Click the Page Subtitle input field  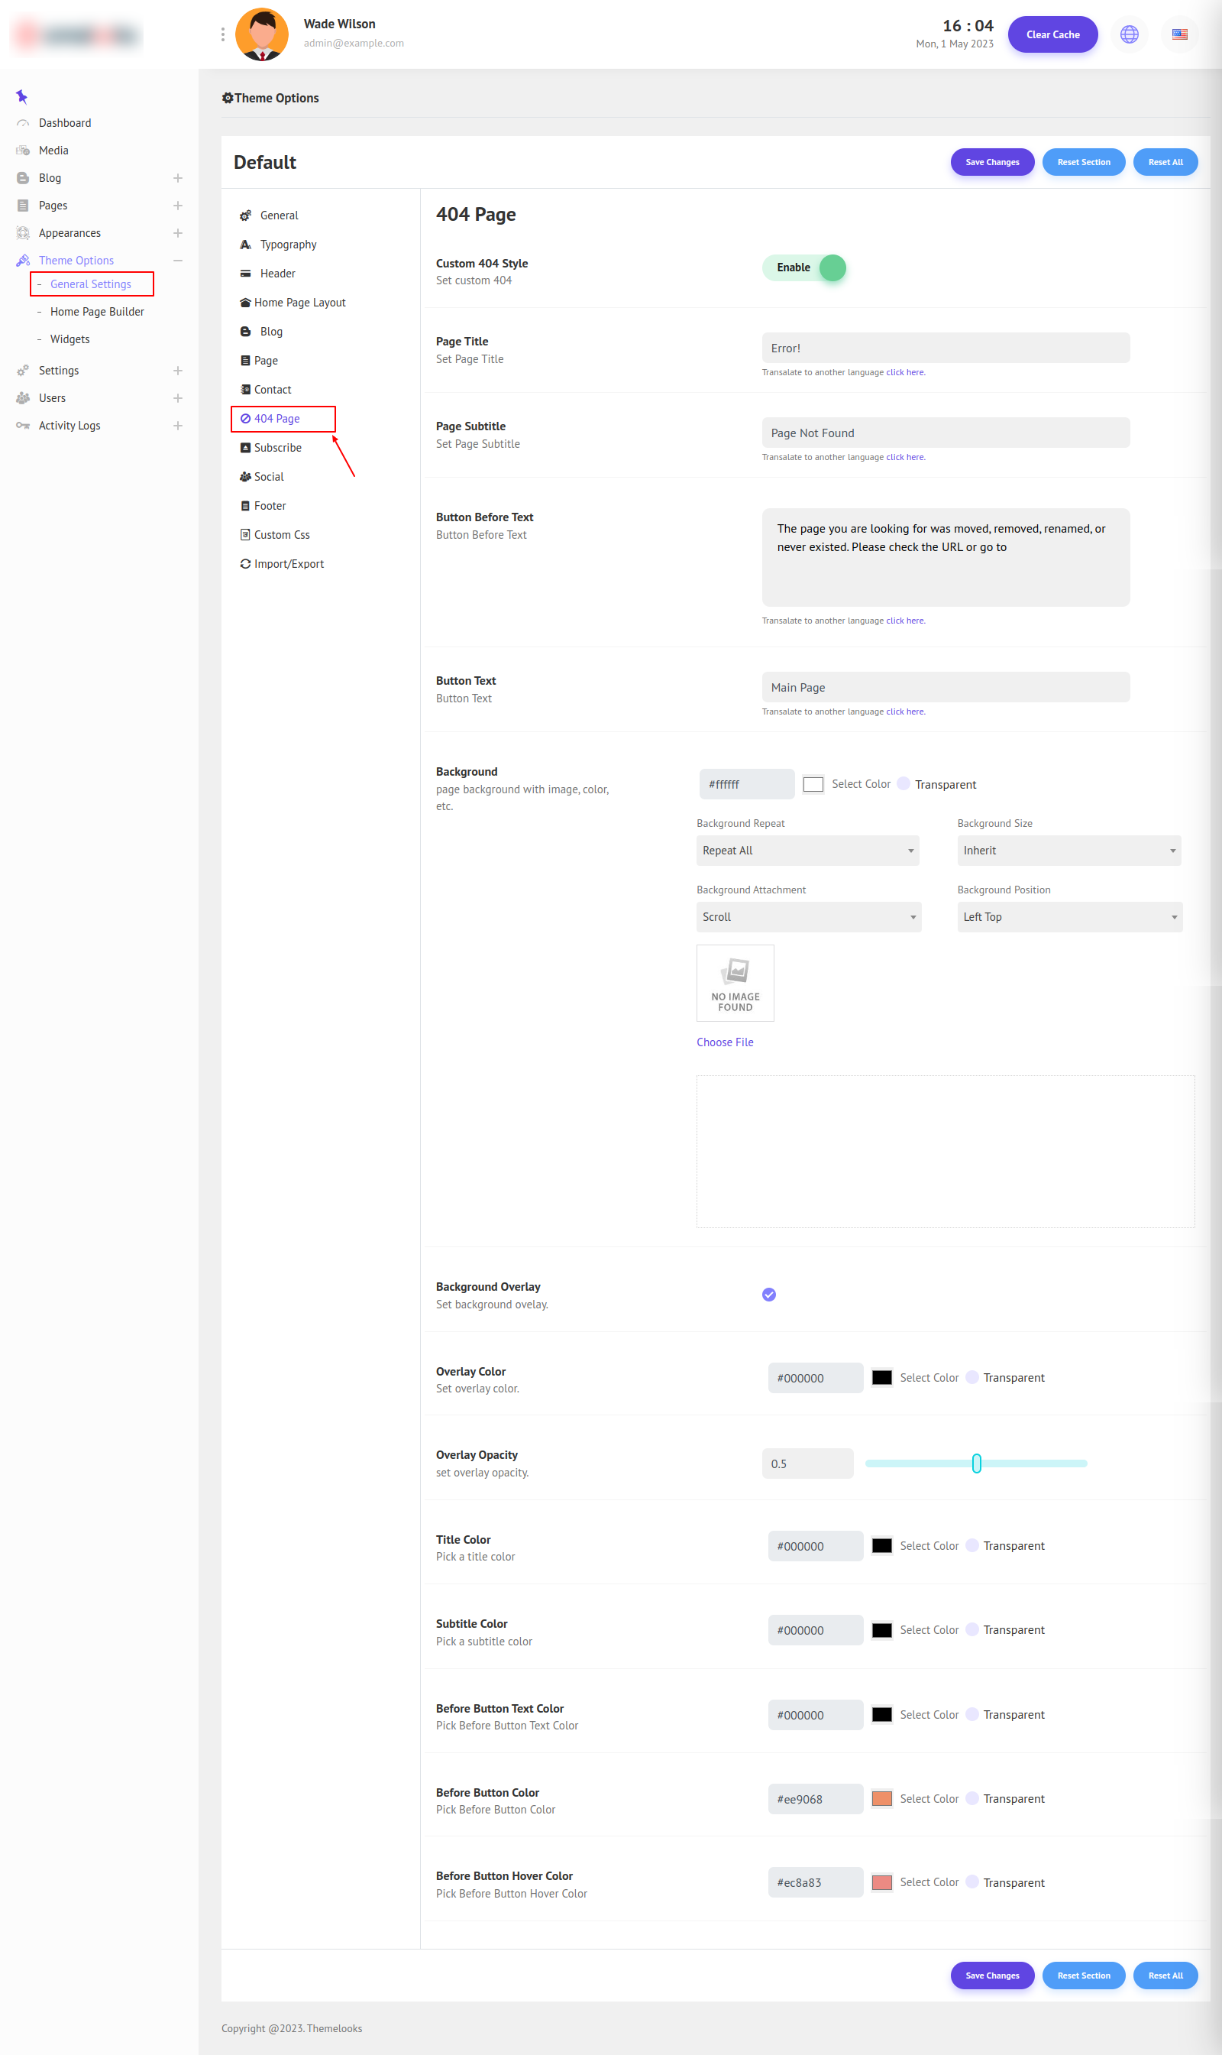(x=945, y=433)
